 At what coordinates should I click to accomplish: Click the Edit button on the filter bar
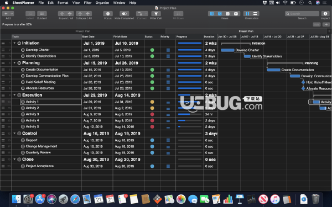click(x=317, y=24)
